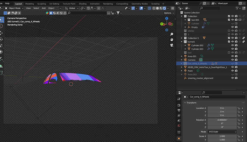
Task: Click the outliner search field
Action: [209, 8]
